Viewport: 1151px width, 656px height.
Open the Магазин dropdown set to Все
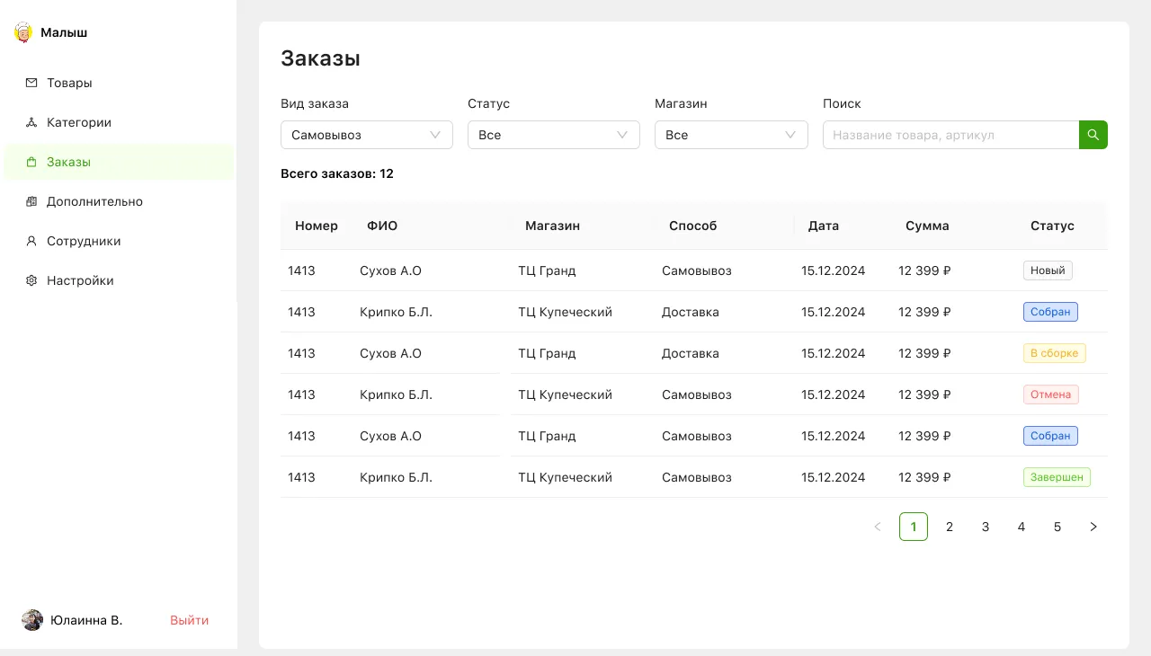tap(731, 135)
